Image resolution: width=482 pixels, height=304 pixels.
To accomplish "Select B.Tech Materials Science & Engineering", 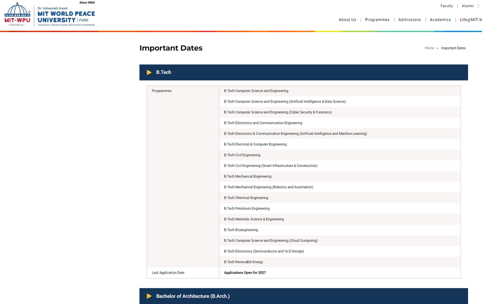I will click(x=340, y=219).
